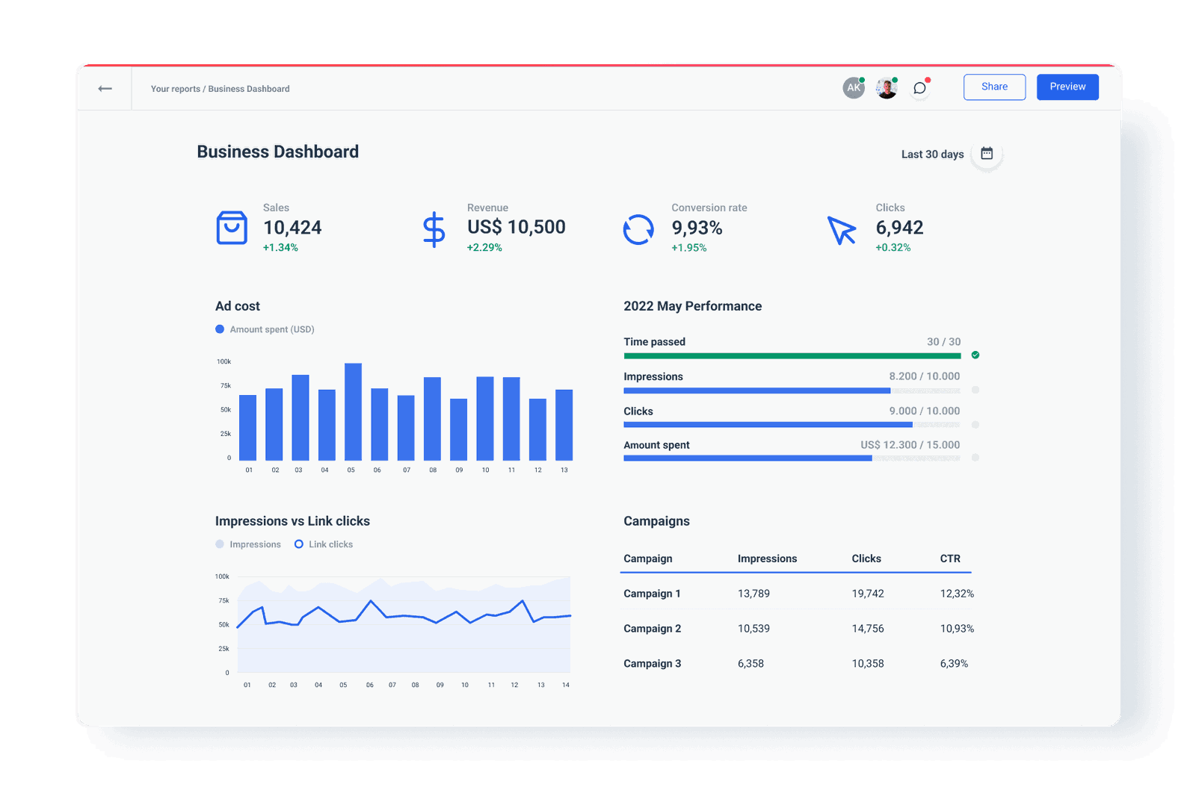The image size is (1196, 790).
Task: Click the green checkmark beside Time passed
Action: pos(975,355)
